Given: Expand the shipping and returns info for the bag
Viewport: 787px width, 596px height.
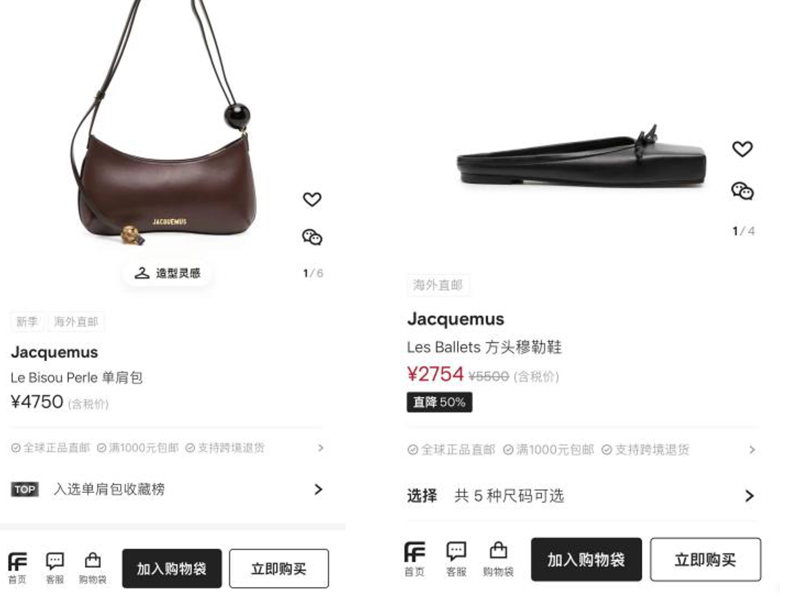Looking at the screenshot, I should [167, 448].
